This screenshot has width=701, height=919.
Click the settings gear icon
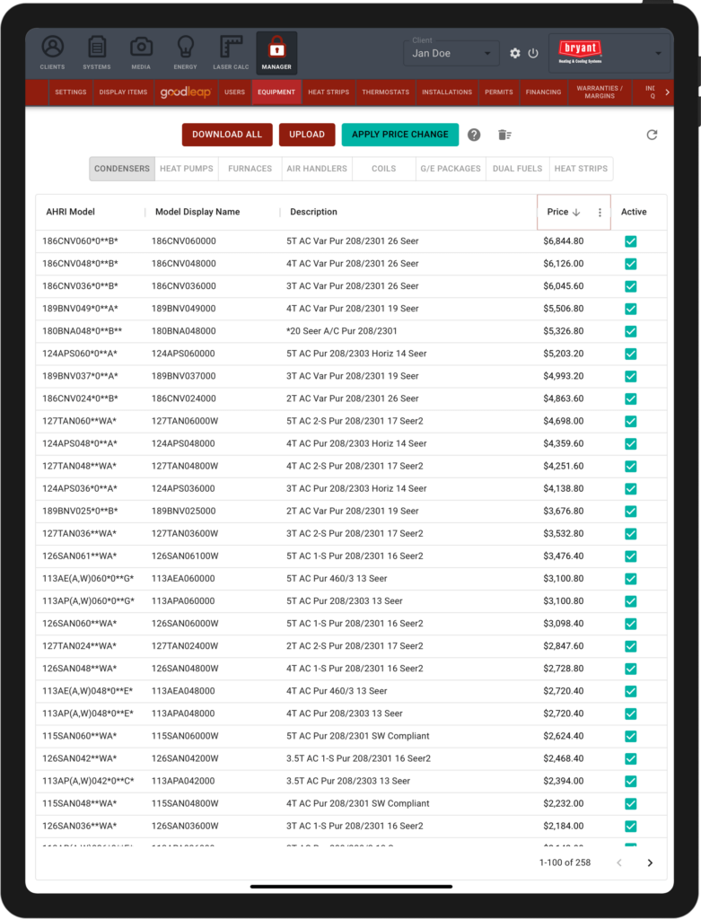click(515, 54)
